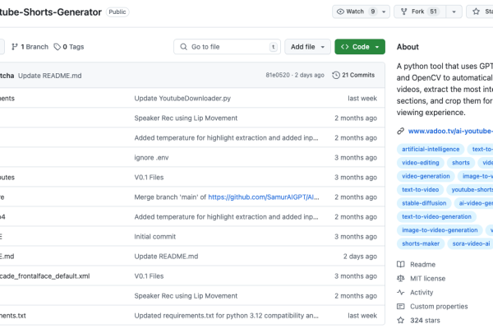The height and width of the screenshot is (329, 493).
Task: Click the magnifier icon in Go to file
Action: point(183,47)
